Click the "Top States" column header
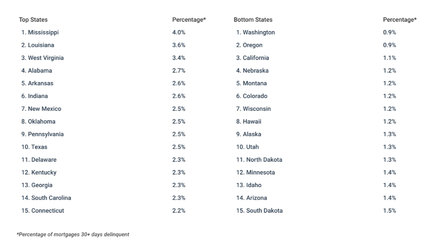This screenshot has width=421, height=248. 33,20
